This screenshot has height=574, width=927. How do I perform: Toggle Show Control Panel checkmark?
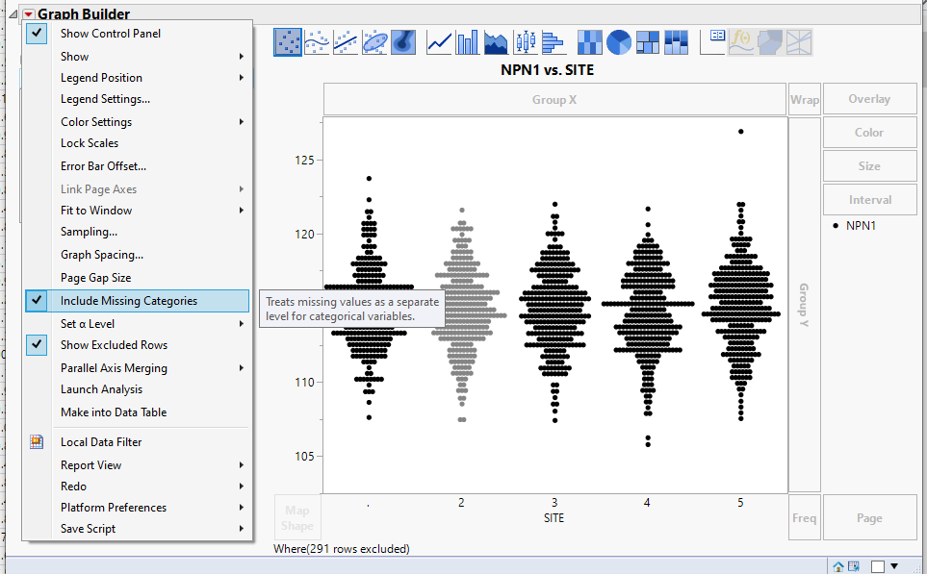37,33
